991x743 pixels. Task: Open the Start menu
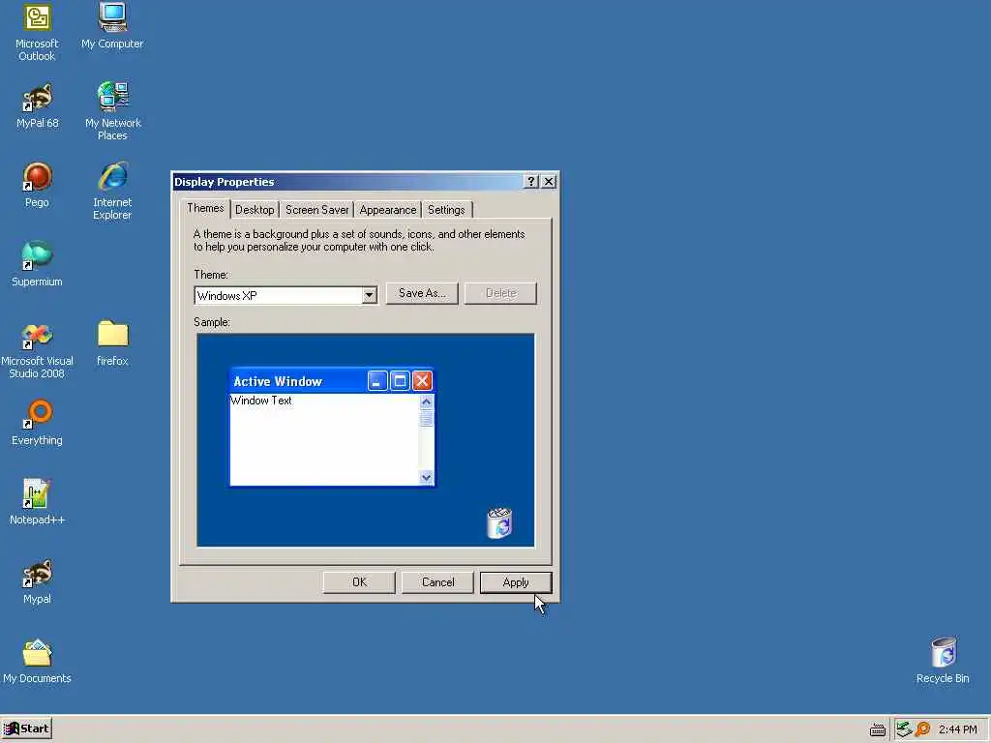click(26, 728)
